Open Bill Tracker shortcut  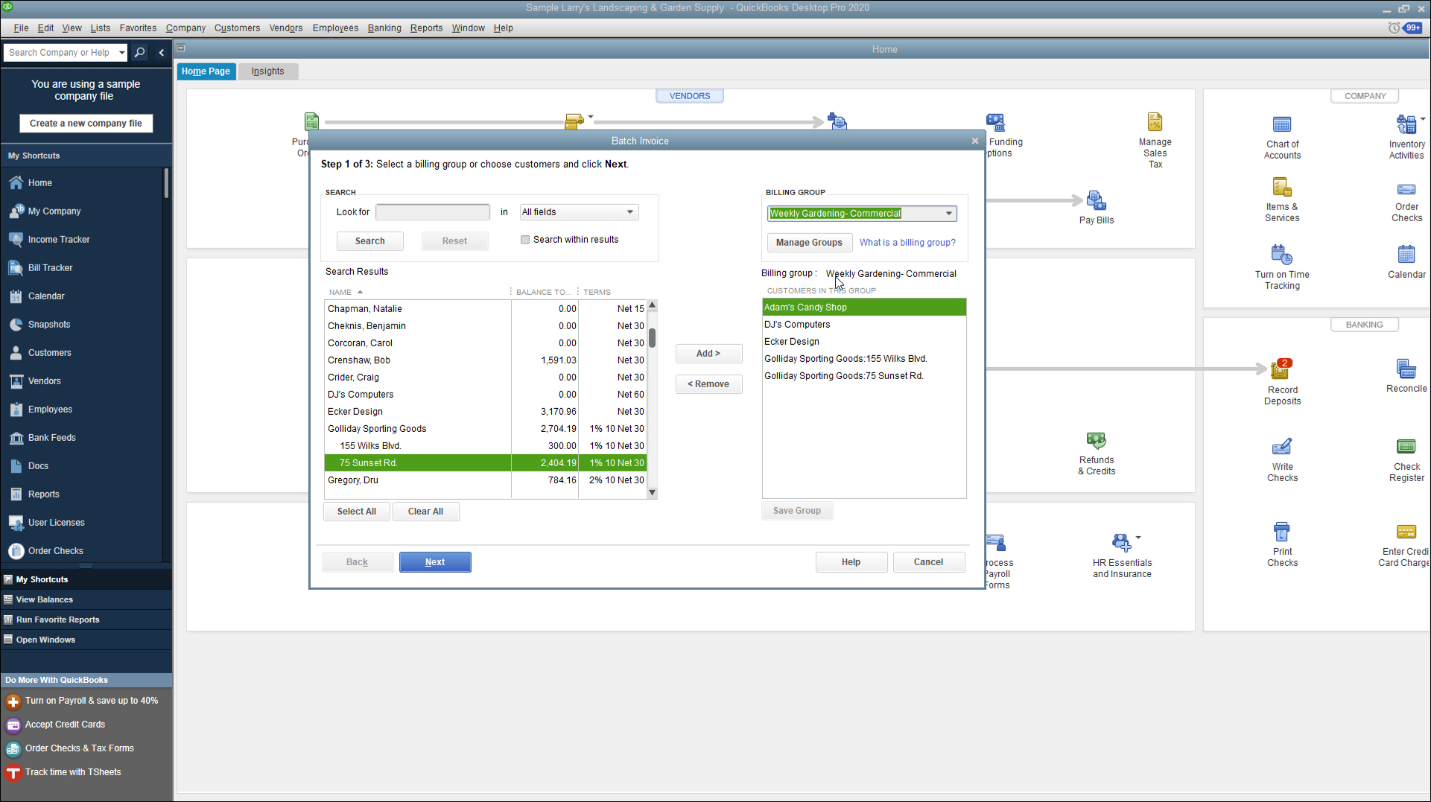(50, 268)
